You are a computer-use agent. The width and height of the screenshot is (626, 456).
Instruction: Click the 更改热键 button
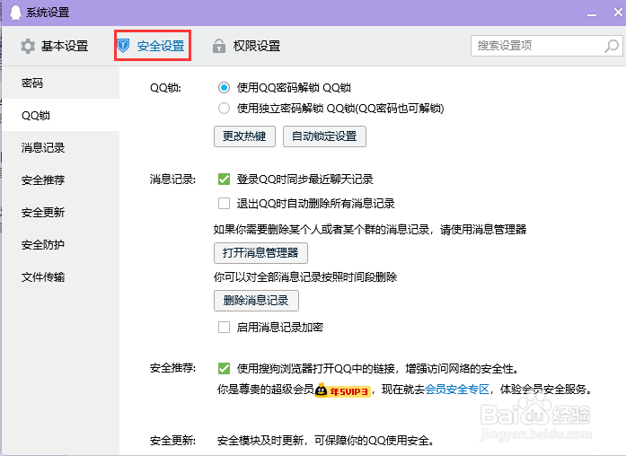pyautogui.click(x=244, y=136)
